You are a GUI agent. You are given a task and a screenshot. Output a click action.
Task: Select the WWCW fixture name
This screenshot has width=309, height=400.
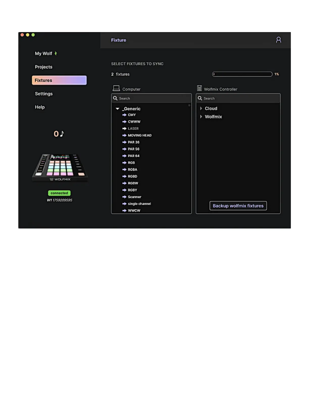tap(134, 210)
